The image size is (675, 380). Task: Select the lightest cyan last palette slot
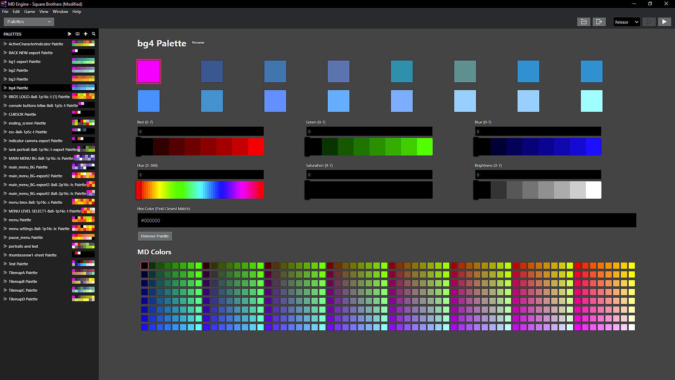[x=591, y=101]
